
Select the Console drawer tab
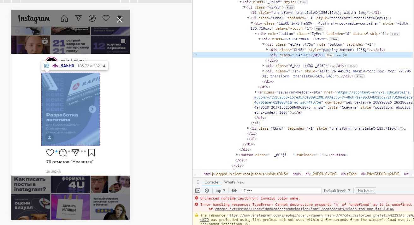211,182
